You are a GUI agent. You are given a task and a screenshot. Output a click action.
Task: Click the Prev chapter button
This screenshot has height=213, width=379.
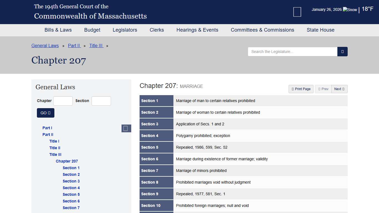pos(323,89)
